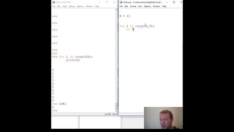
Task: Click the webcam video overlay
Action: [163, 118]
